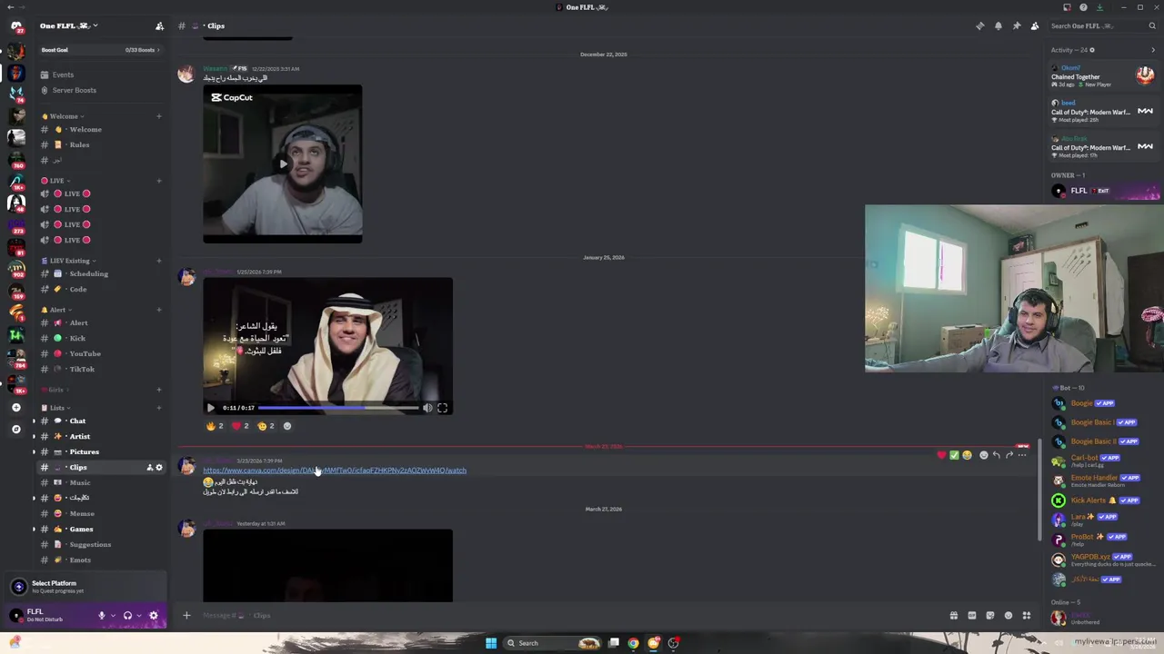Viewport: 1164px width, 654px height.
Task: Click the message attachment plus button
Action: [186, 615]
